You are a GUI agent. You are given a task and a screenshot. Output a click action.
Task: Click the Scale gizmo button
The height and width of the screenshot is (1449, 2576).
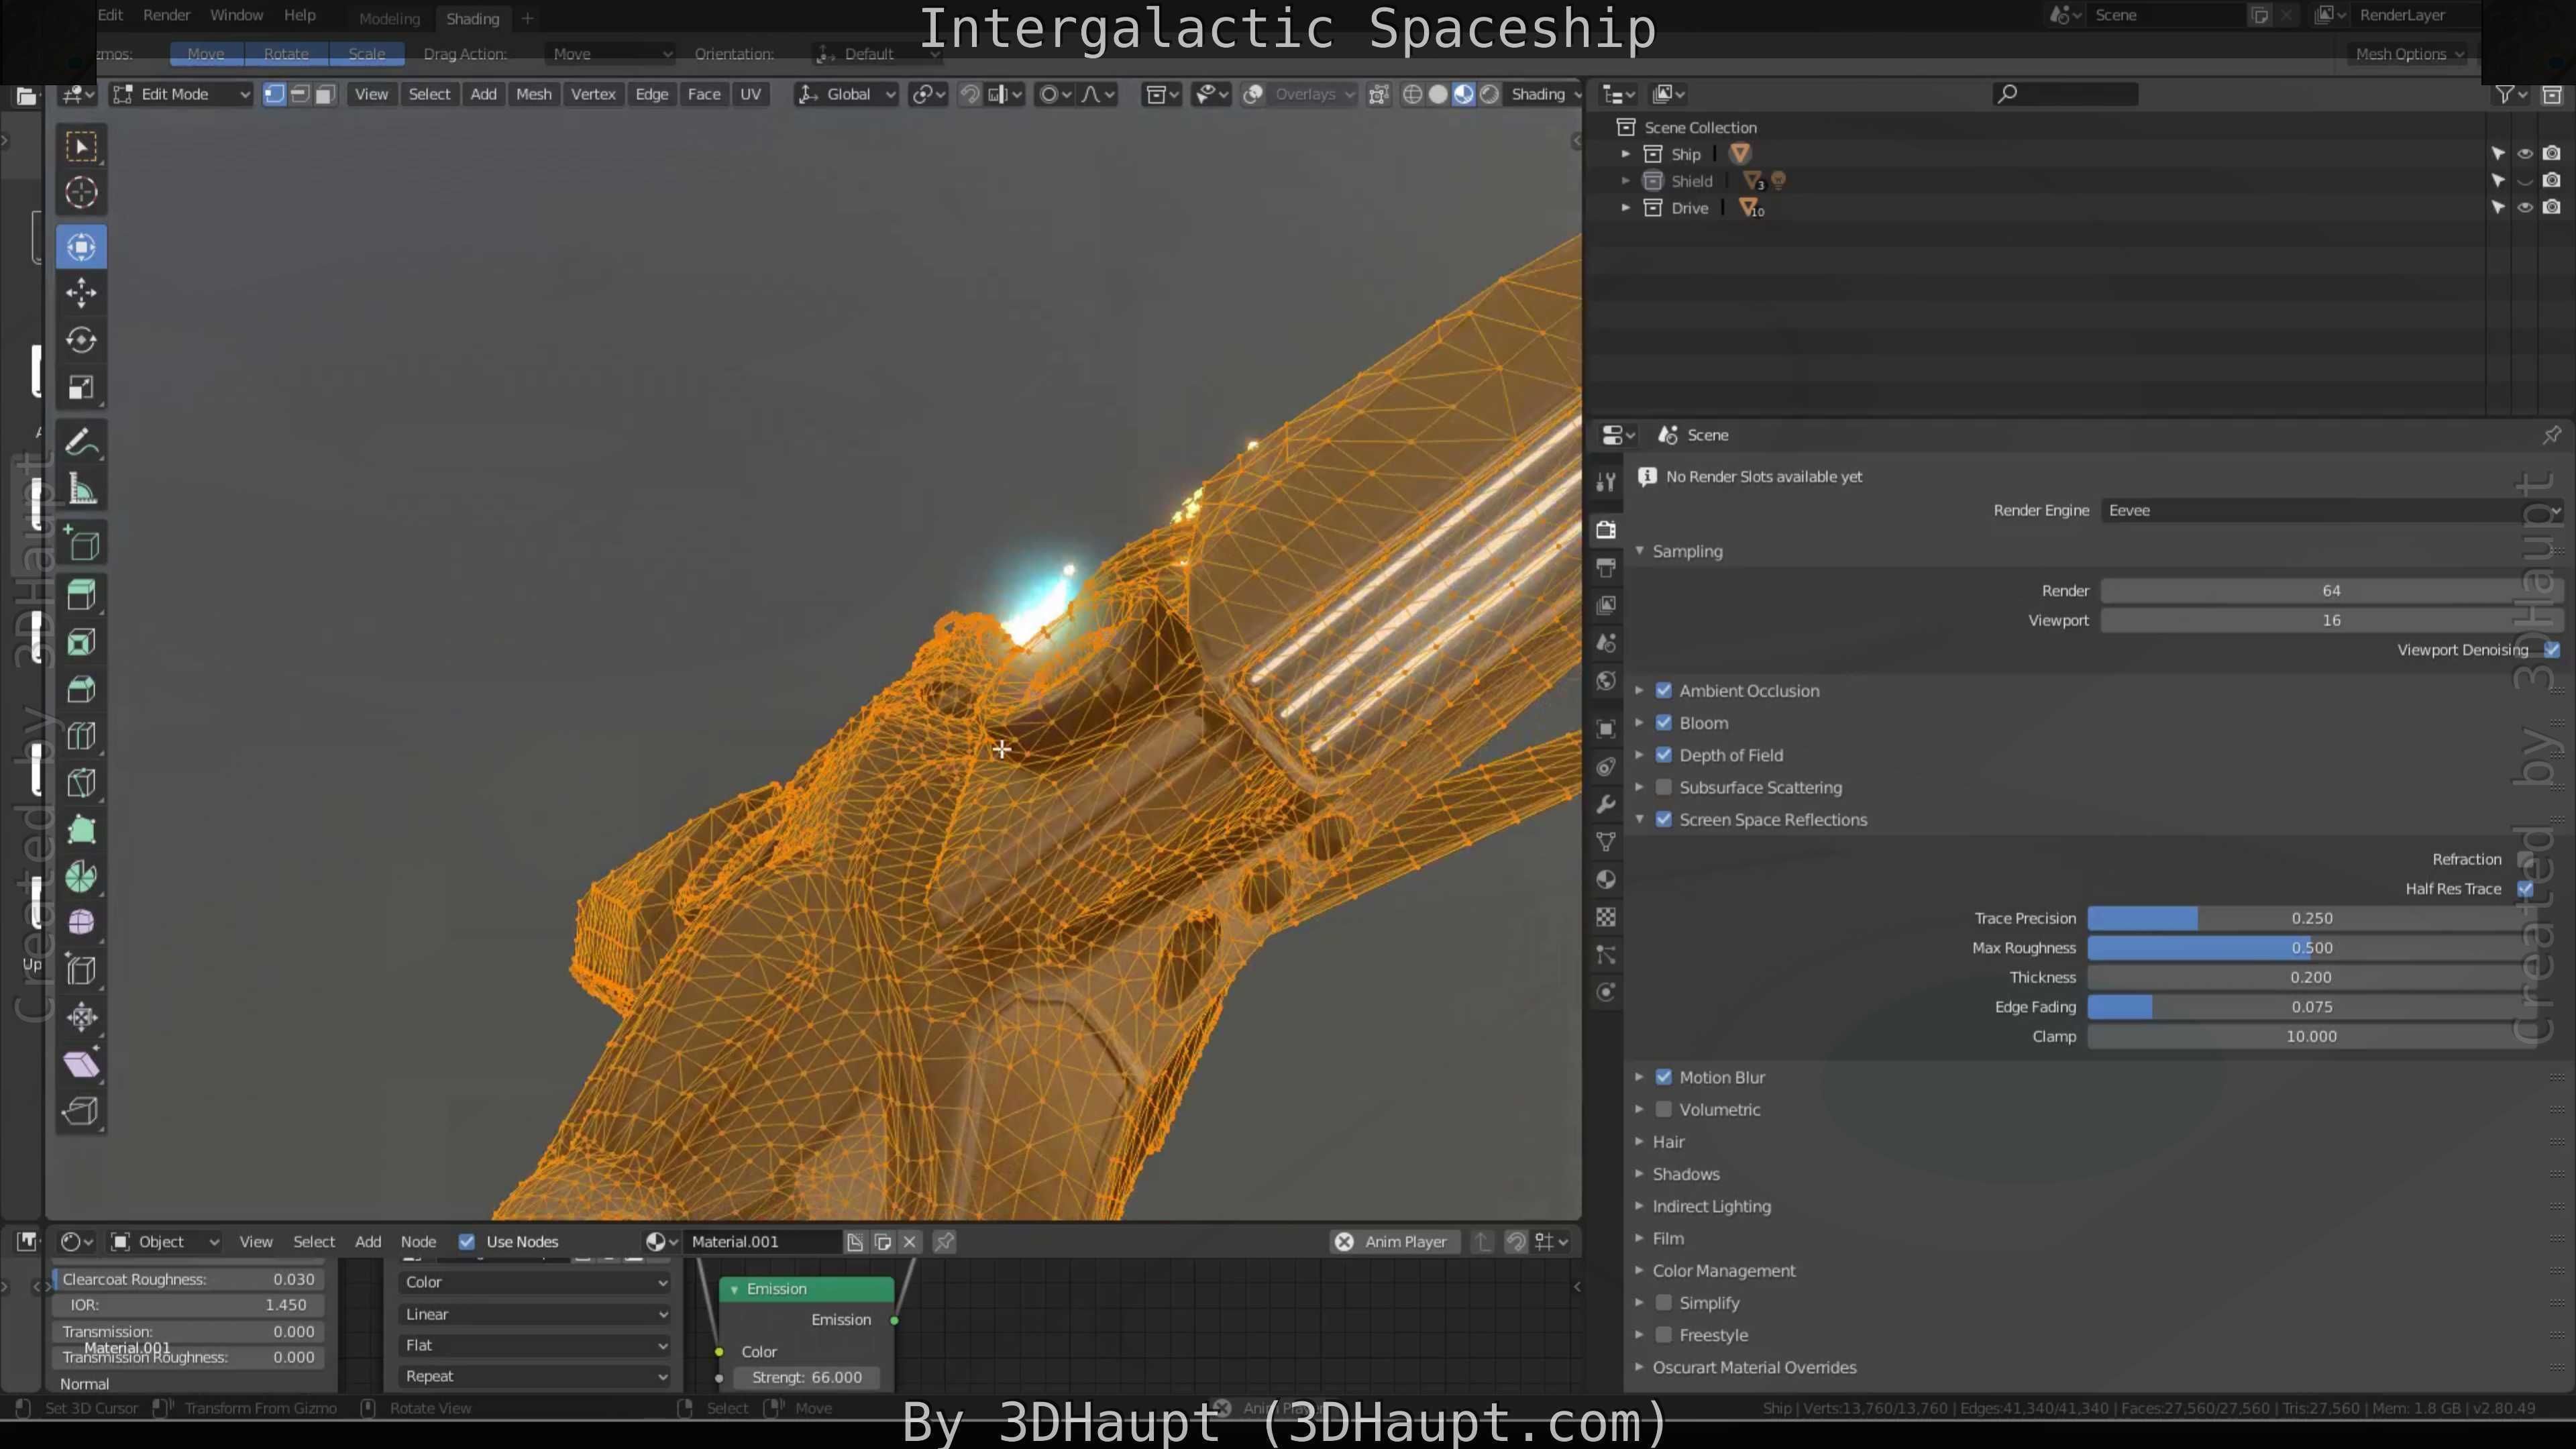click(366, 54)
